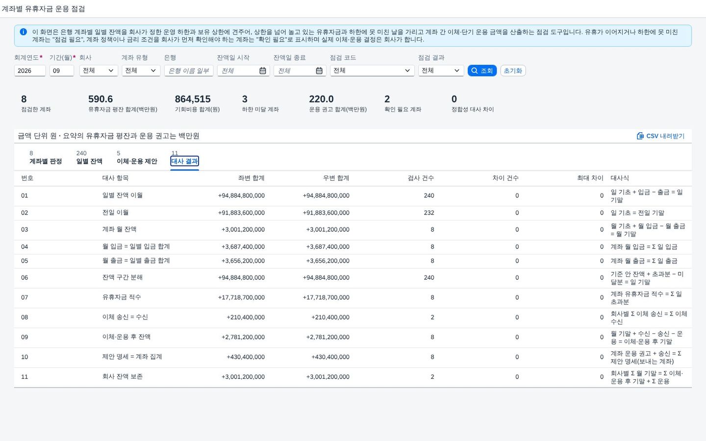The width and height of the screenshot is (706, 441).
Task: Click the 확인 필요 계좌 count
Action: point(387,99)
